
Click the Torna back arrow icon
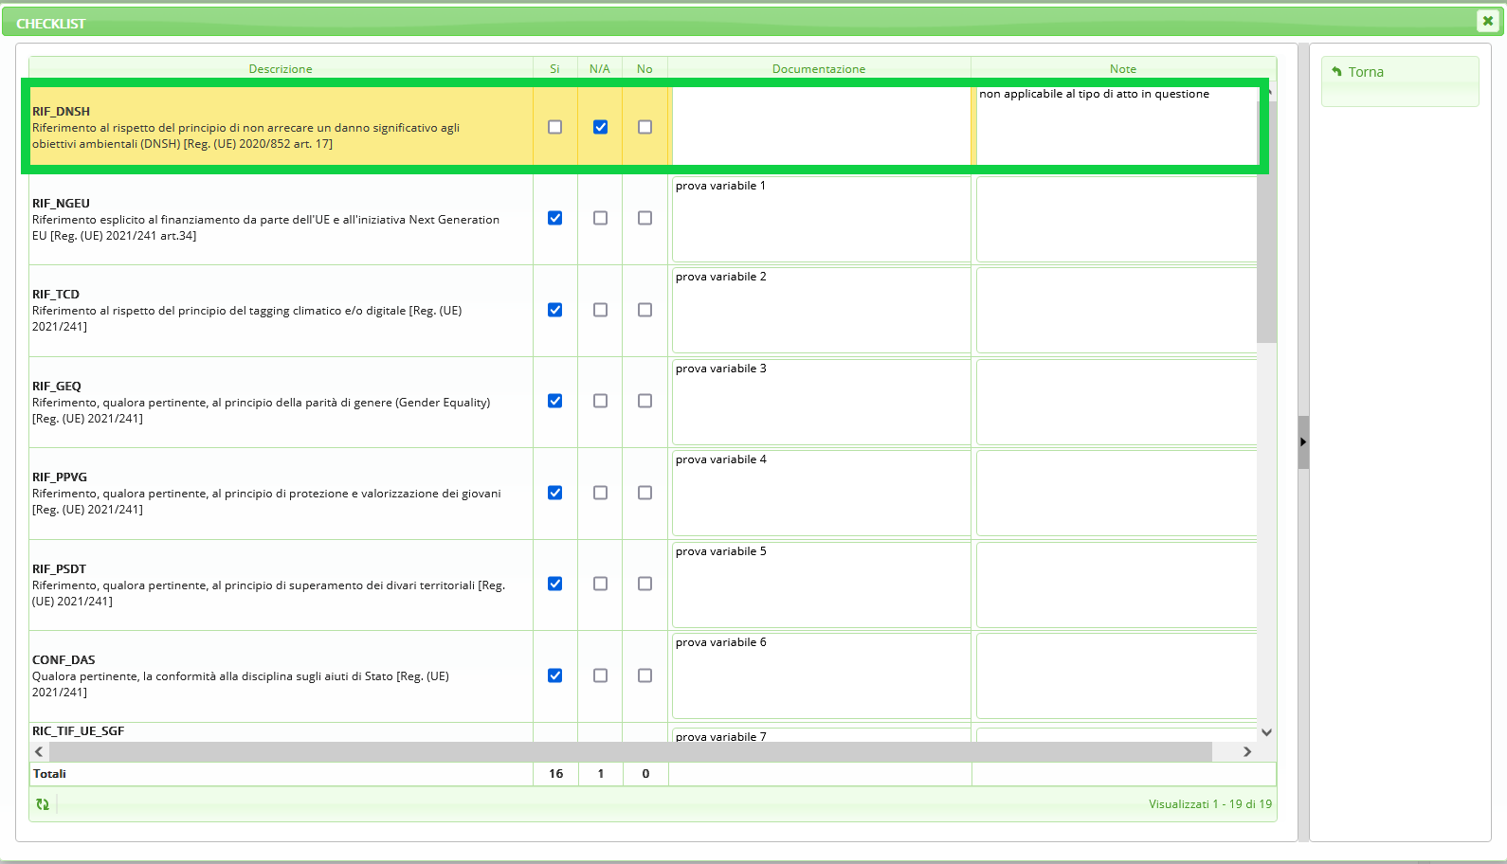[1336, 72]
